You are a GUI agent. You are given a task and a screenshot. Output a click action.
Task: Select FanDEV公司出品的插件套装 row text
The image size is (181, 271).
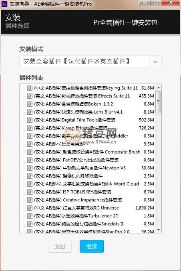click(x=76, y=160)
